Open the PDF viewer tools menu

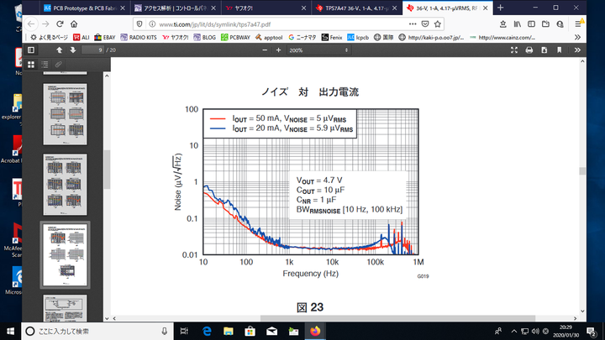click(576, 50)
